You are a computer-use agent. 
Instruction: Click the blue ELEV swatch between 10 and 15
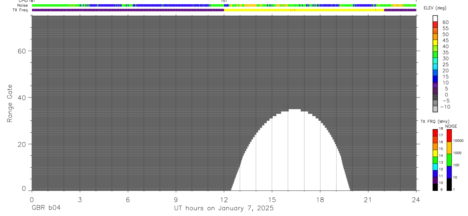[435, 79]
